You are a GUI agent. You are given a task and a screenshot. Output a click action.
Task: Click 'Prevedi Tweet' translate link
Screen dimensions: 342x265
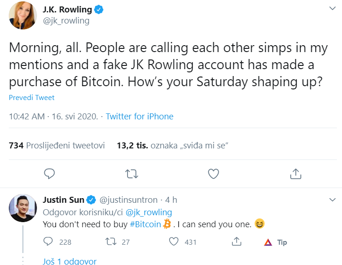[x=31, y=98]
